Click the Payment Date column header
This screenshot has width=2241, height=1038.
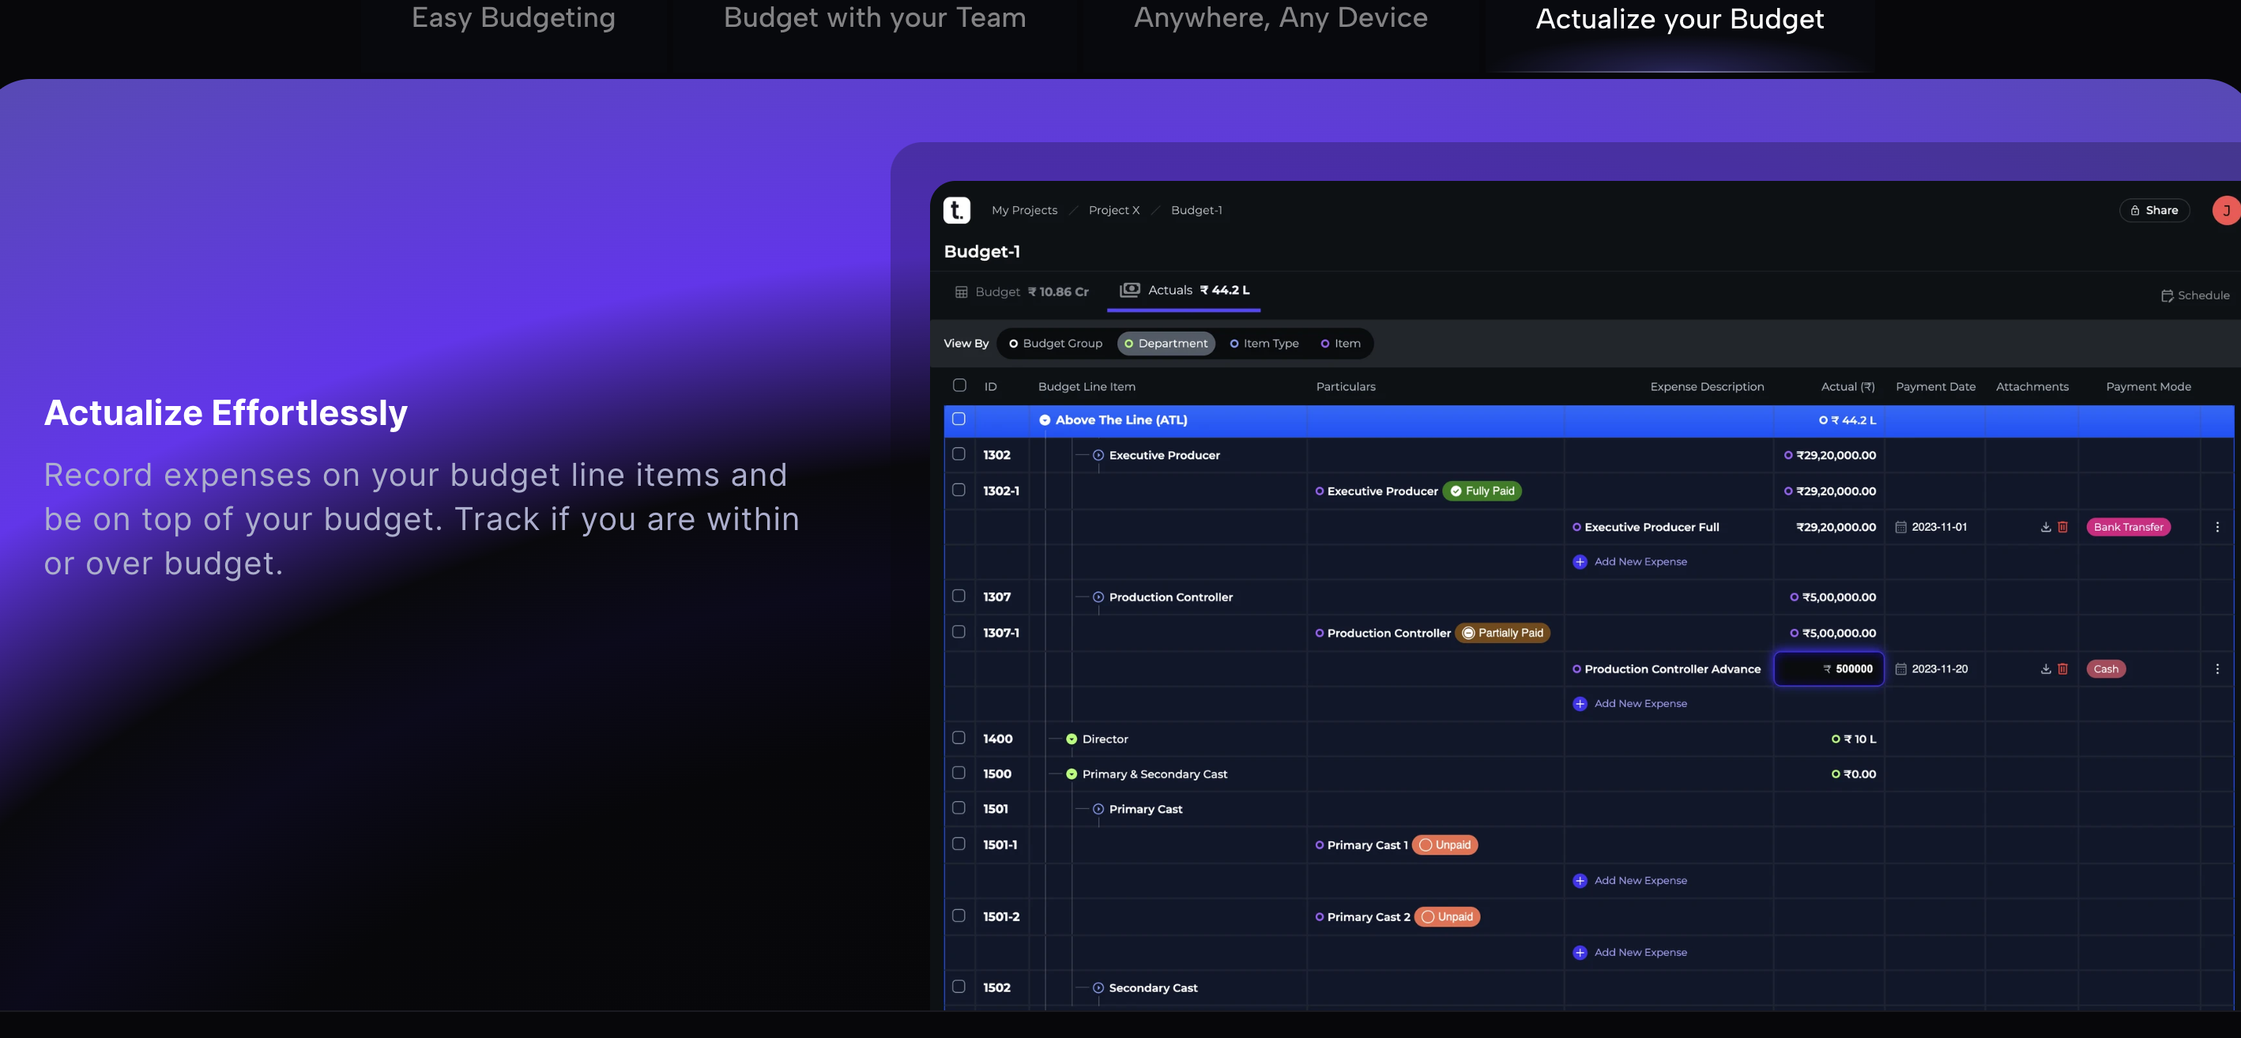[1934, 387]
